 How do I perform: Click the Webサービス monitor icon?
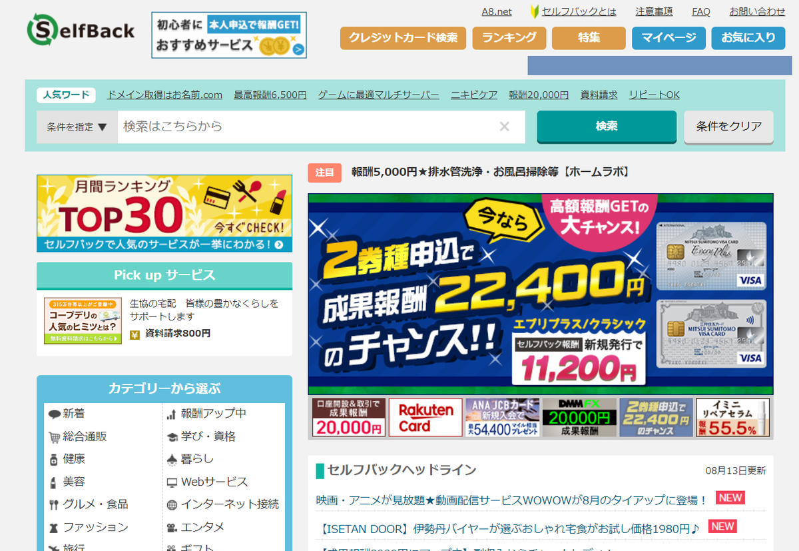171,482
